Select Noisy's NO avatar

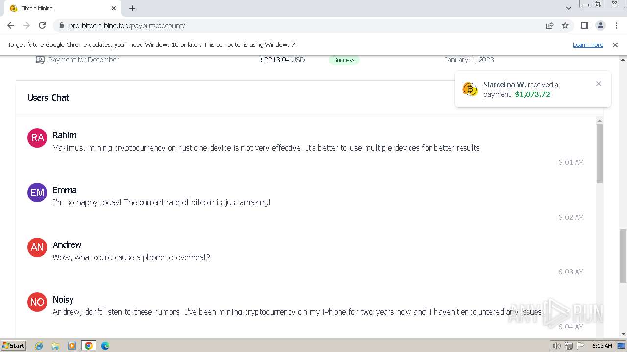click(37, 302)
